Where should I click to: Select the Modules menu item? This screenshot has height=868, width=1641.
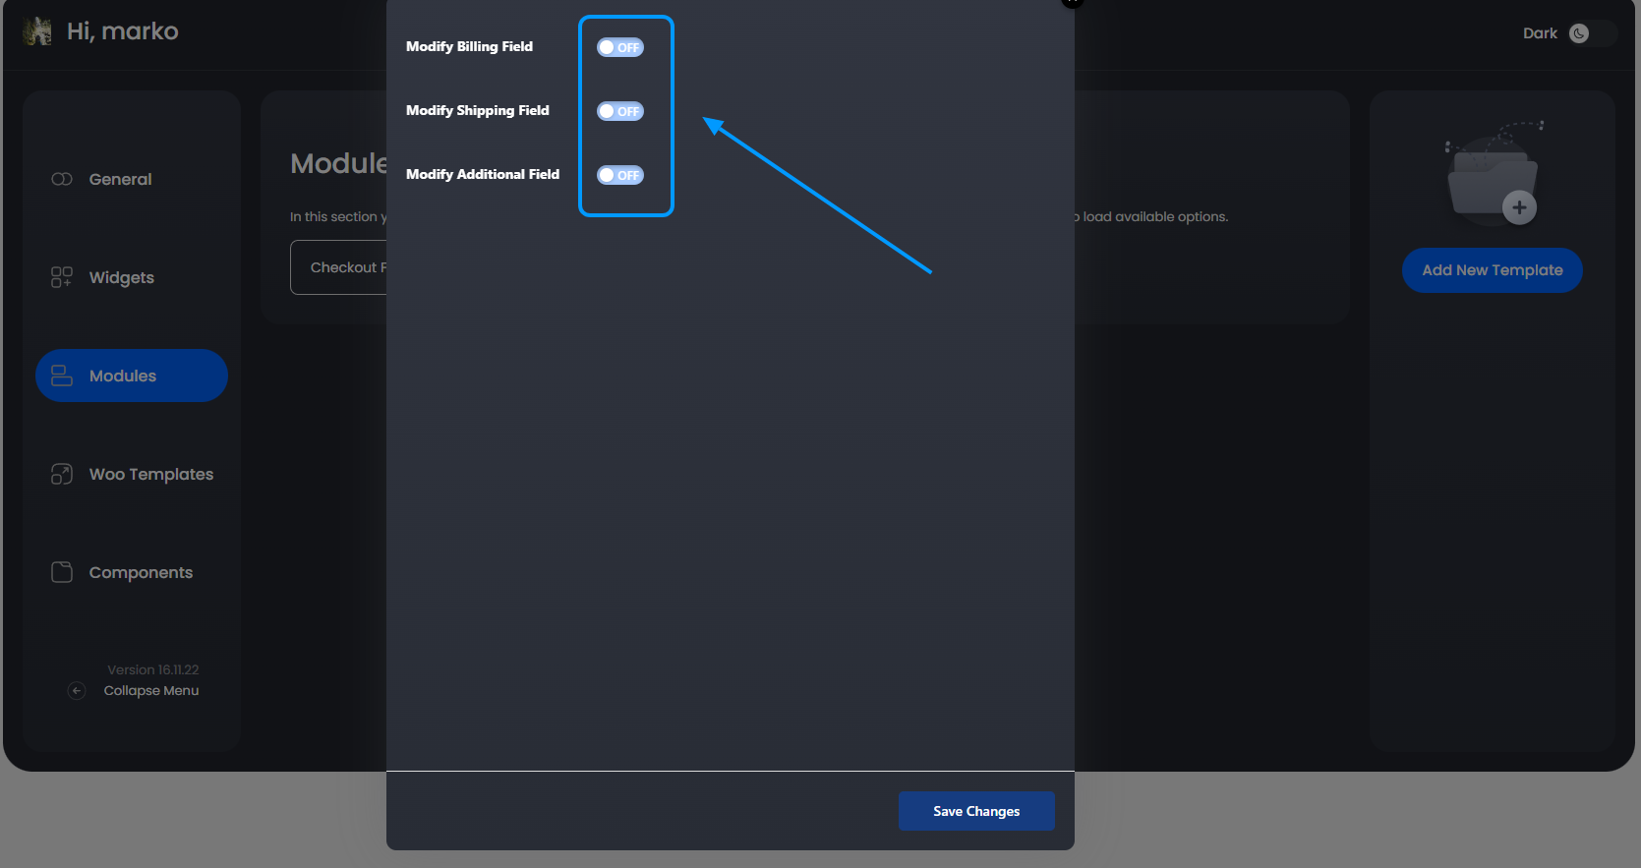tap(132, 376)
